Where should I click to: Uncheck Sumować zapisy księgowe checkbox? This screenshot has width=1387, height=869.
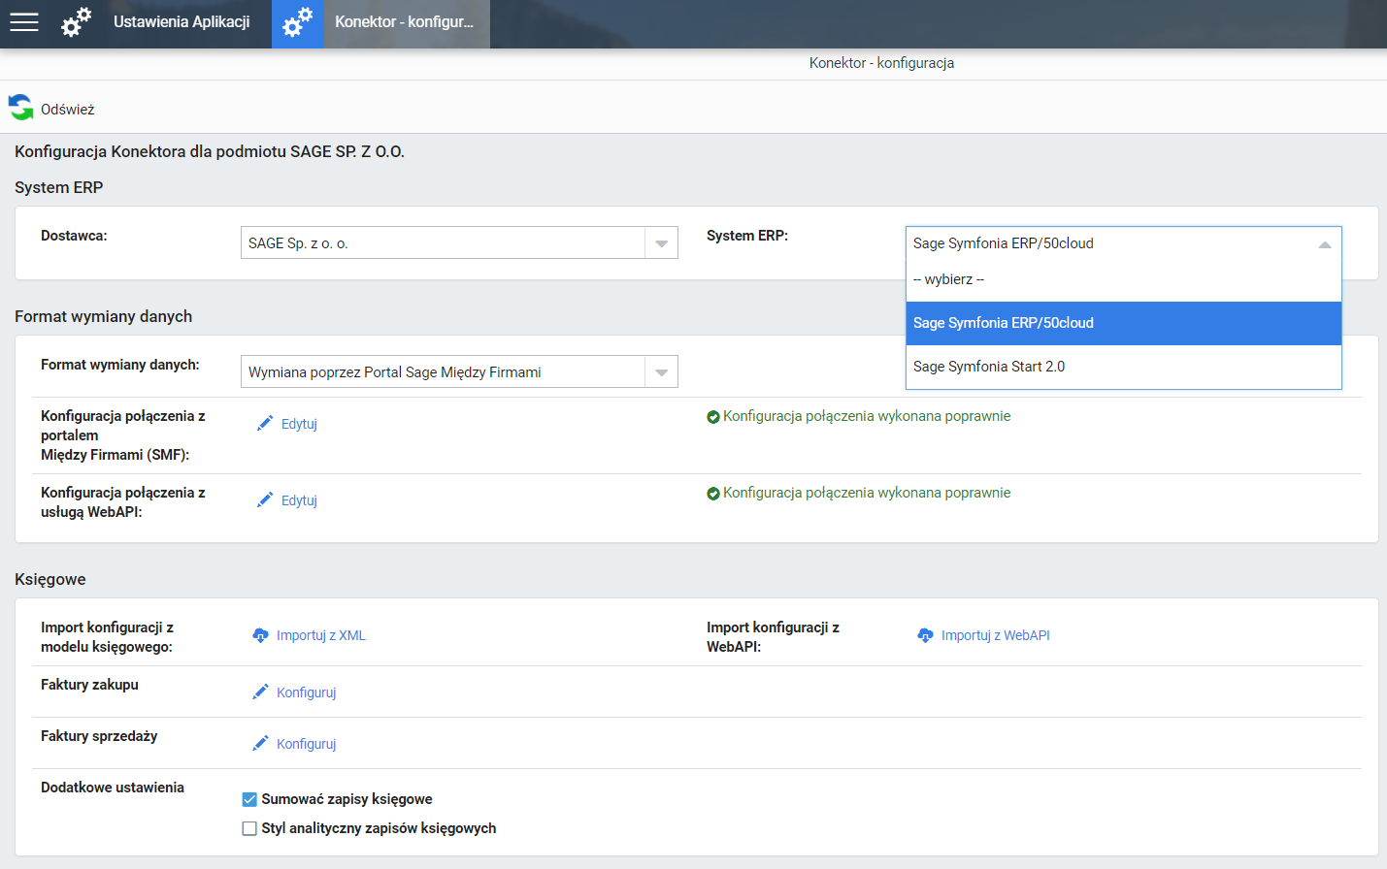[249, 799]
